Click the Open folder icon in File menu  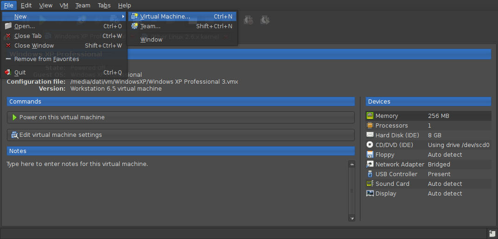point(8,26)
